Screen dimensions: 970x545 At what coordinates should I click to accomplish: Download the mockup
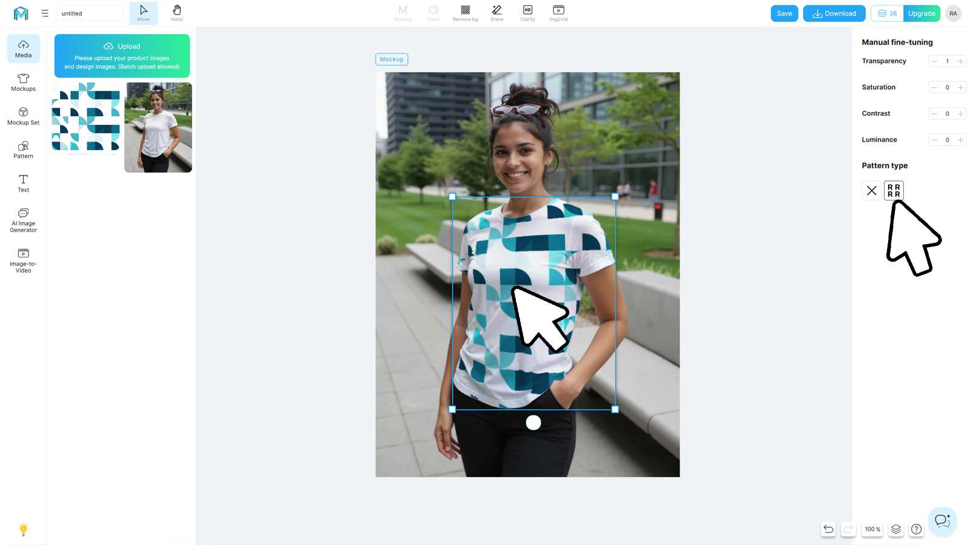pos(834,13)
